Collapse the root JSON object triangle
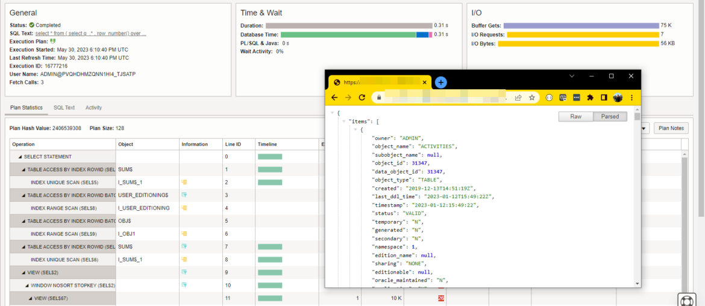The height and width of the screenshot is (306, 705). click(332, 112)
